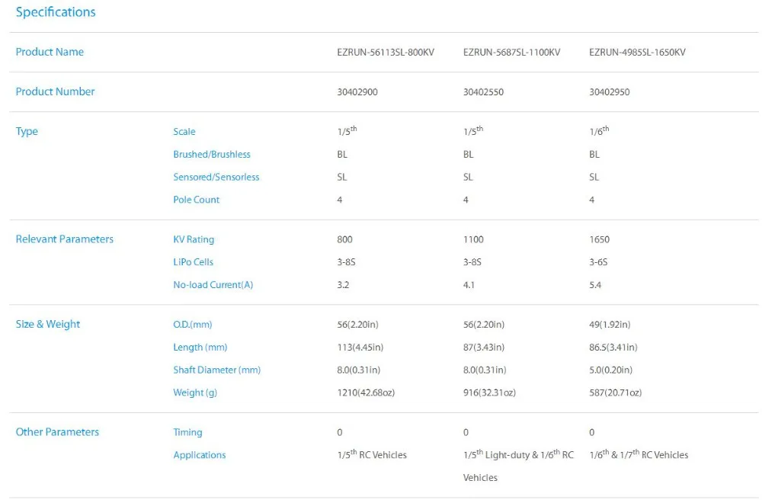Click product name EZRUN-4985SL-1650KV
Viewport: 762px width, 503px height.
(637, 52)
